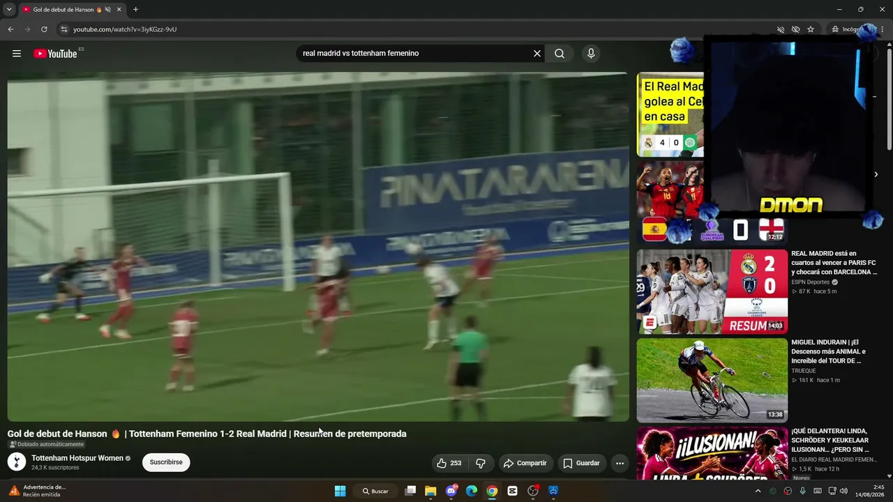Viewport: 893px width, 502px height.
Task: Click the Doblado automáticamente badge
Action: click(x=46, y=444)
